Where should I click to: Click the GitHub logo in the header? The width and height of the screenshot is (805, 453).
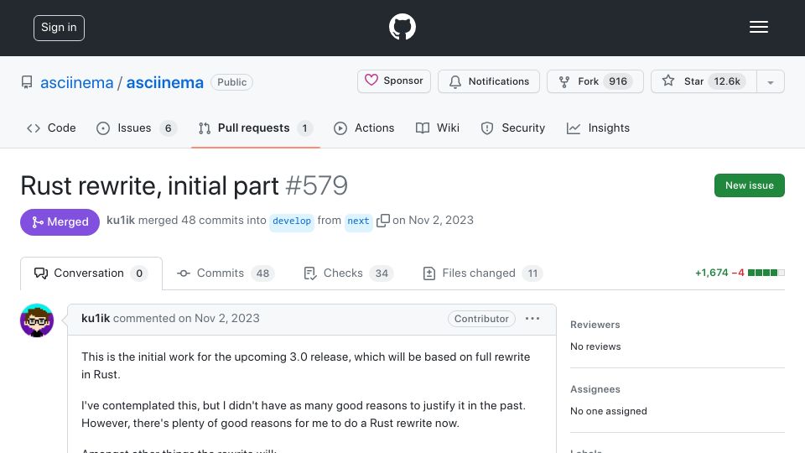tap(402, 27)
